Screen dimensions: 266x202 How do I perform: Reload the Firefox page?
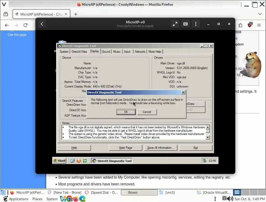[25, 25]
